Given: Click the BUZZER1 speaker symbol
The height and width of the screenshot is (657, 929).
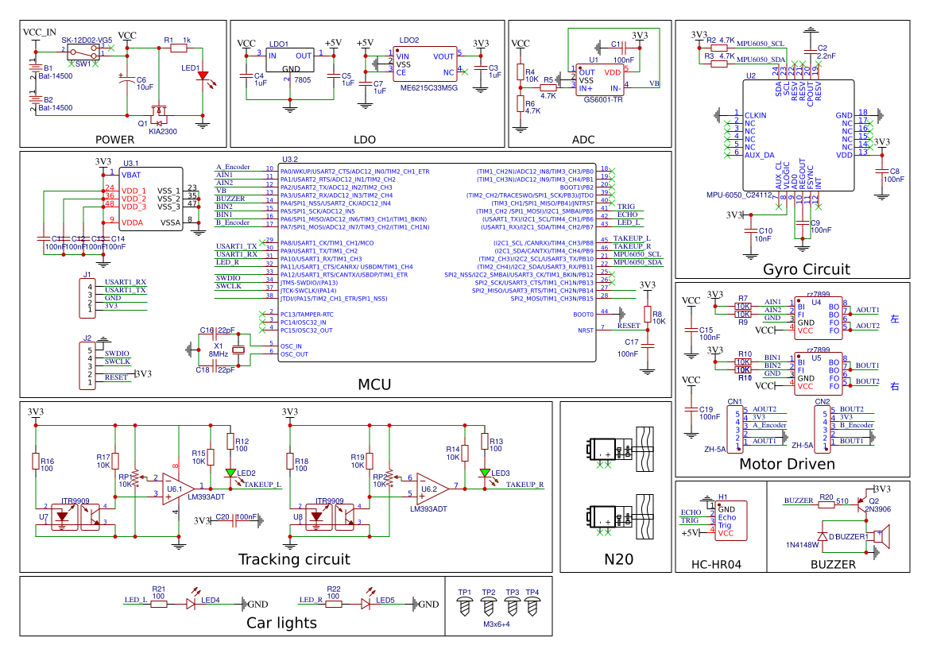Looking at the screenshot, I should pos(881,536).
